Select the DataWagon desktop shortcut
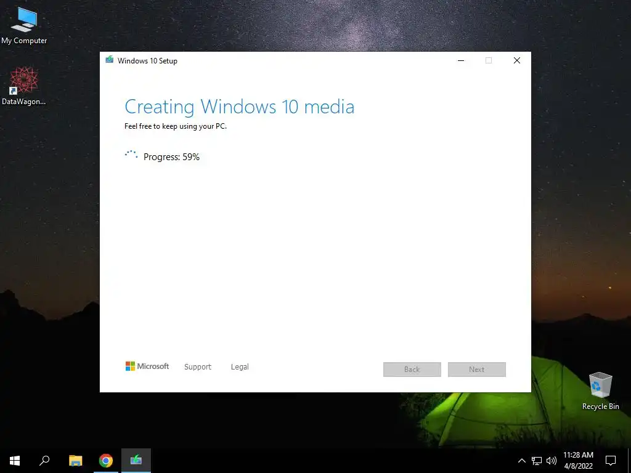This screenshot has height=473, width=631. click(x=24, y=86)
